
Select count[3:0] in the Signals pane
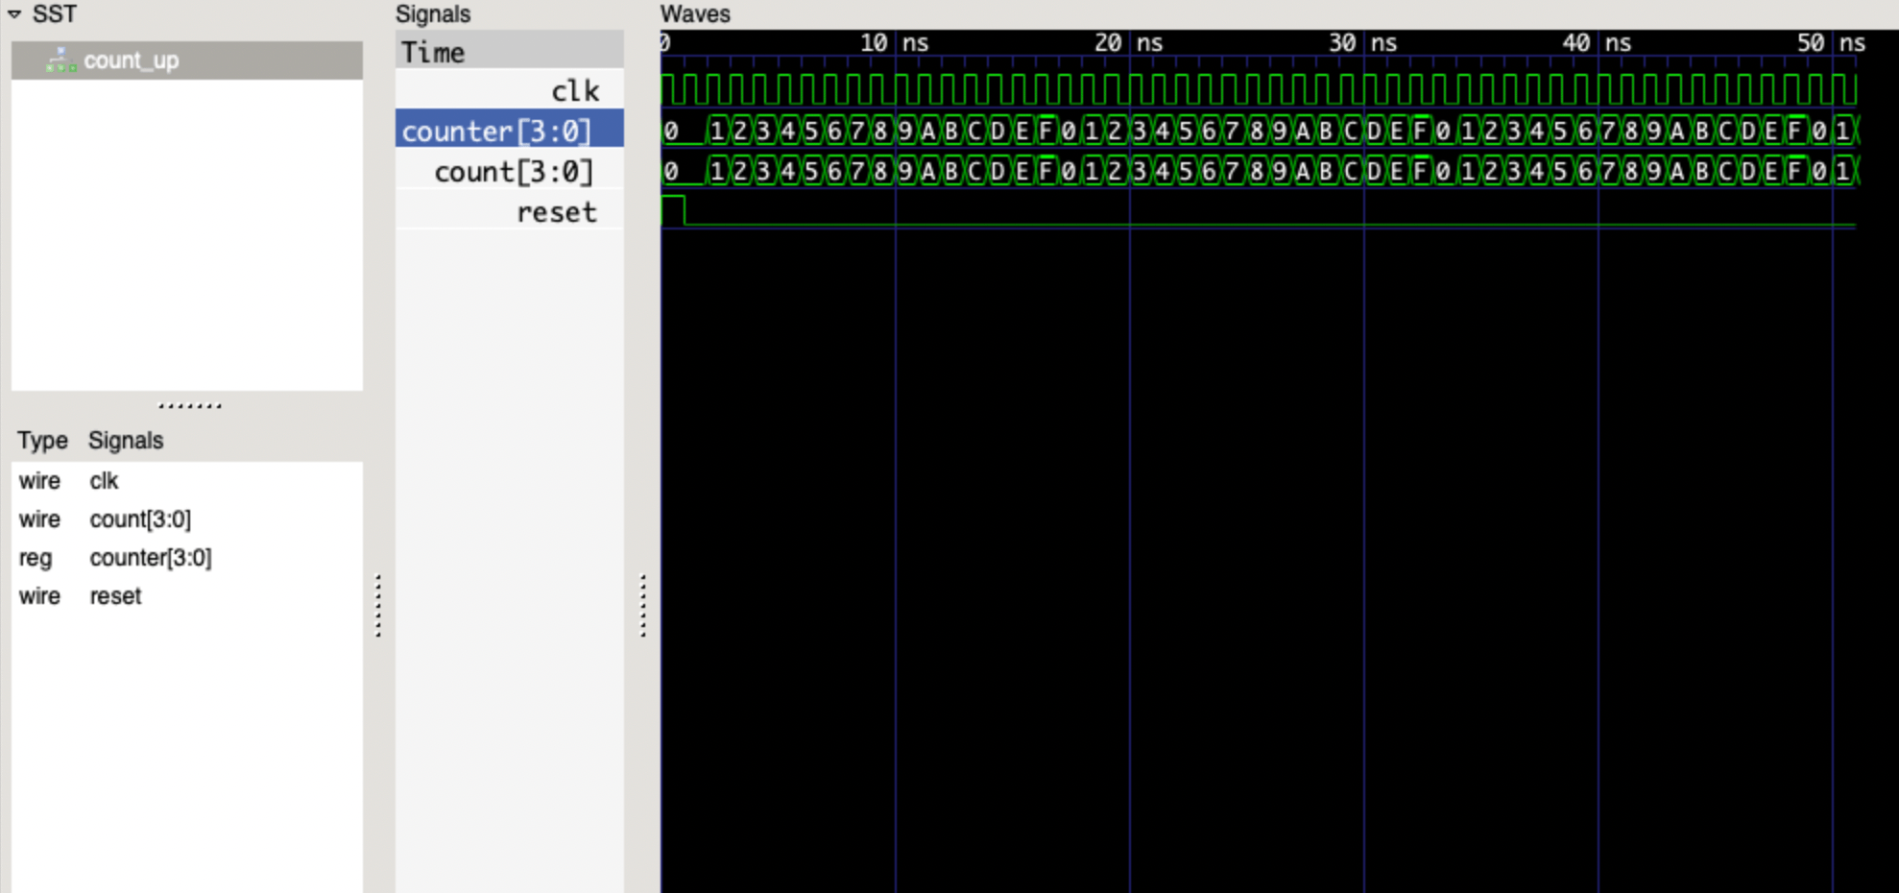[514, 172]
